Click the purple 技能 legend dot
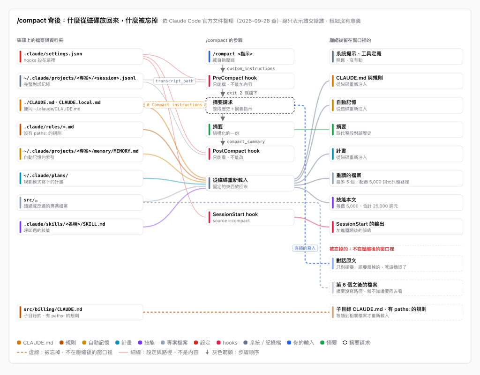The height and width of the screenshot is (375, 480). [140, 343]
